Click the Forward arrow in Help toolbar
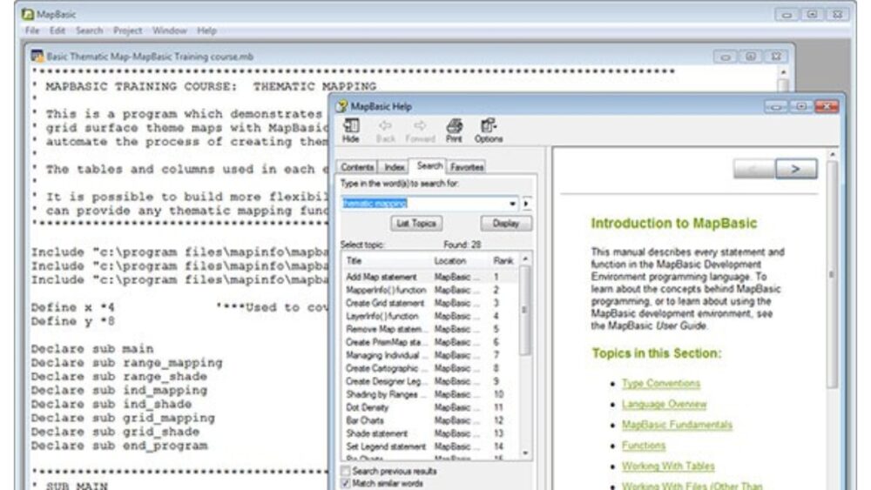 pyautogui.click(x=420, y=131)
